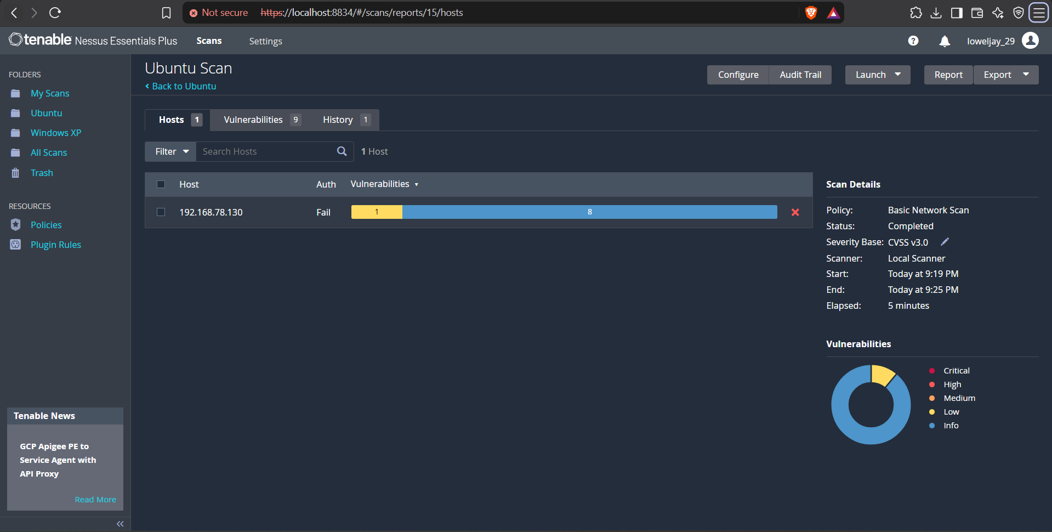Click the Brave Shields lion icon

811,13
